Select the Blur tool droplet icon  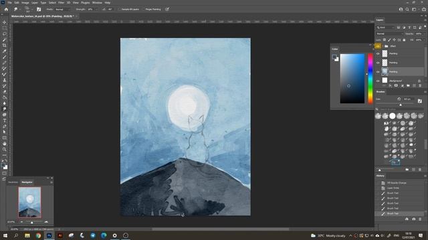[5, 103]
